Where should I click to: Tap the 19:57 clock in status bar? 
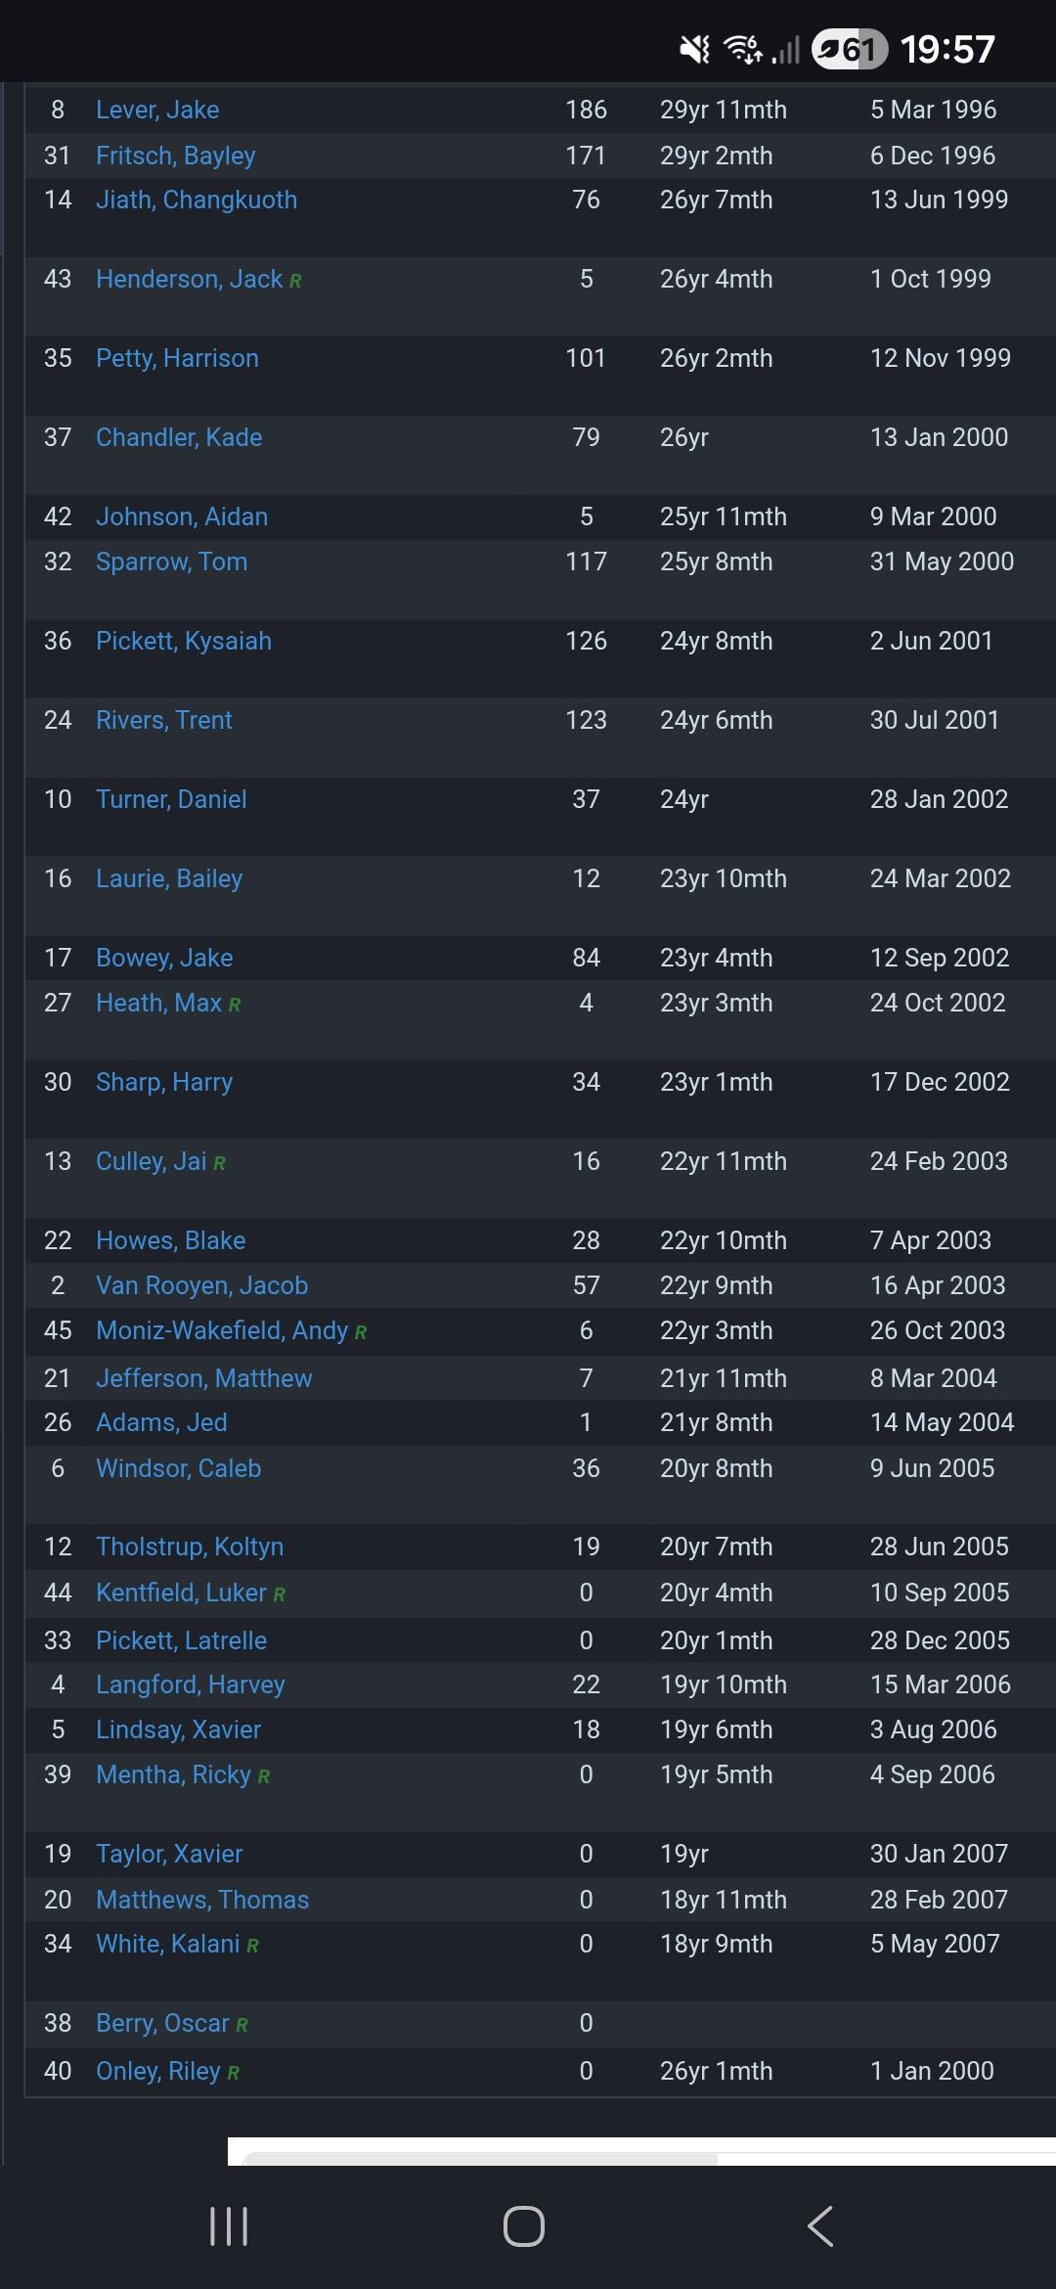click(946, 49)
